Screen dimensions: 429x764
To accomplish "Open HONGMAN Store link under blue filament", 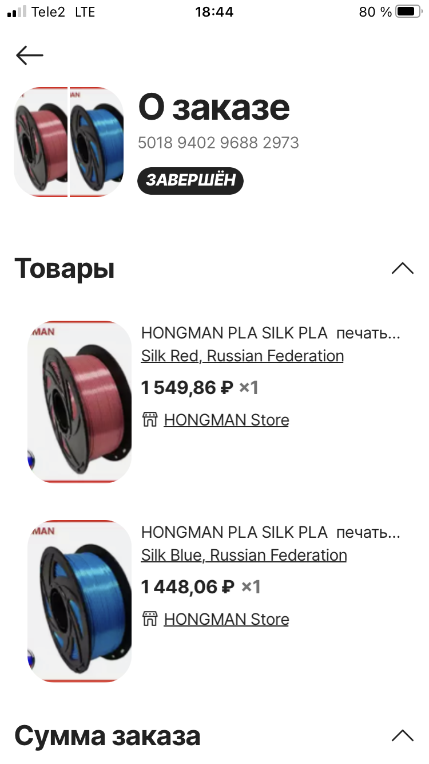I will pyautogui.click(x=227, y=619).
